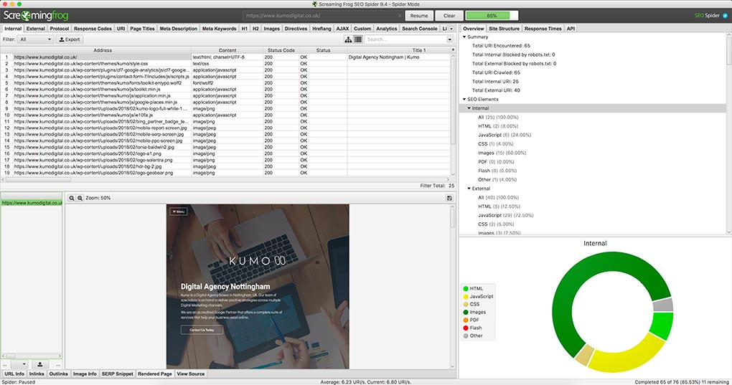Screen dimensions: 732x385
Task: Click the Clear button
Action: 449,15
